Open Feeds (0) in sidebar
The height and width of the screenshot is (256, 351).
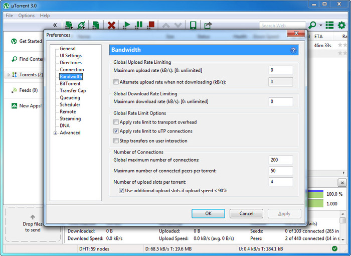coord(24,90)
